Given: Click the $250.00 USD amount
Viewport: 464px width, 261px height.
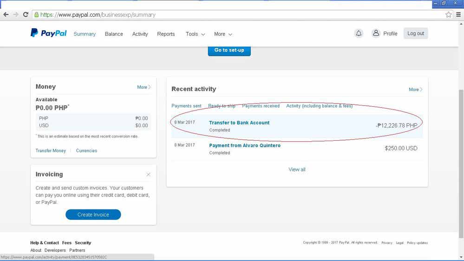Looking at the screenshot, I should (x=401, y=148).
